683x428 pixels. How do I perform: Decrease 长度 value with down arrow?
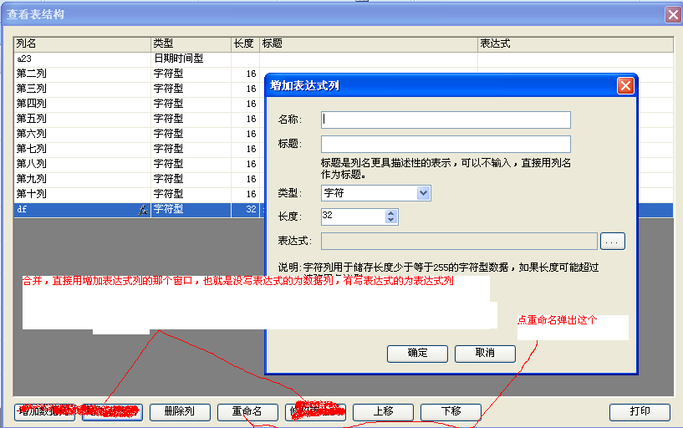coord(391,221)
